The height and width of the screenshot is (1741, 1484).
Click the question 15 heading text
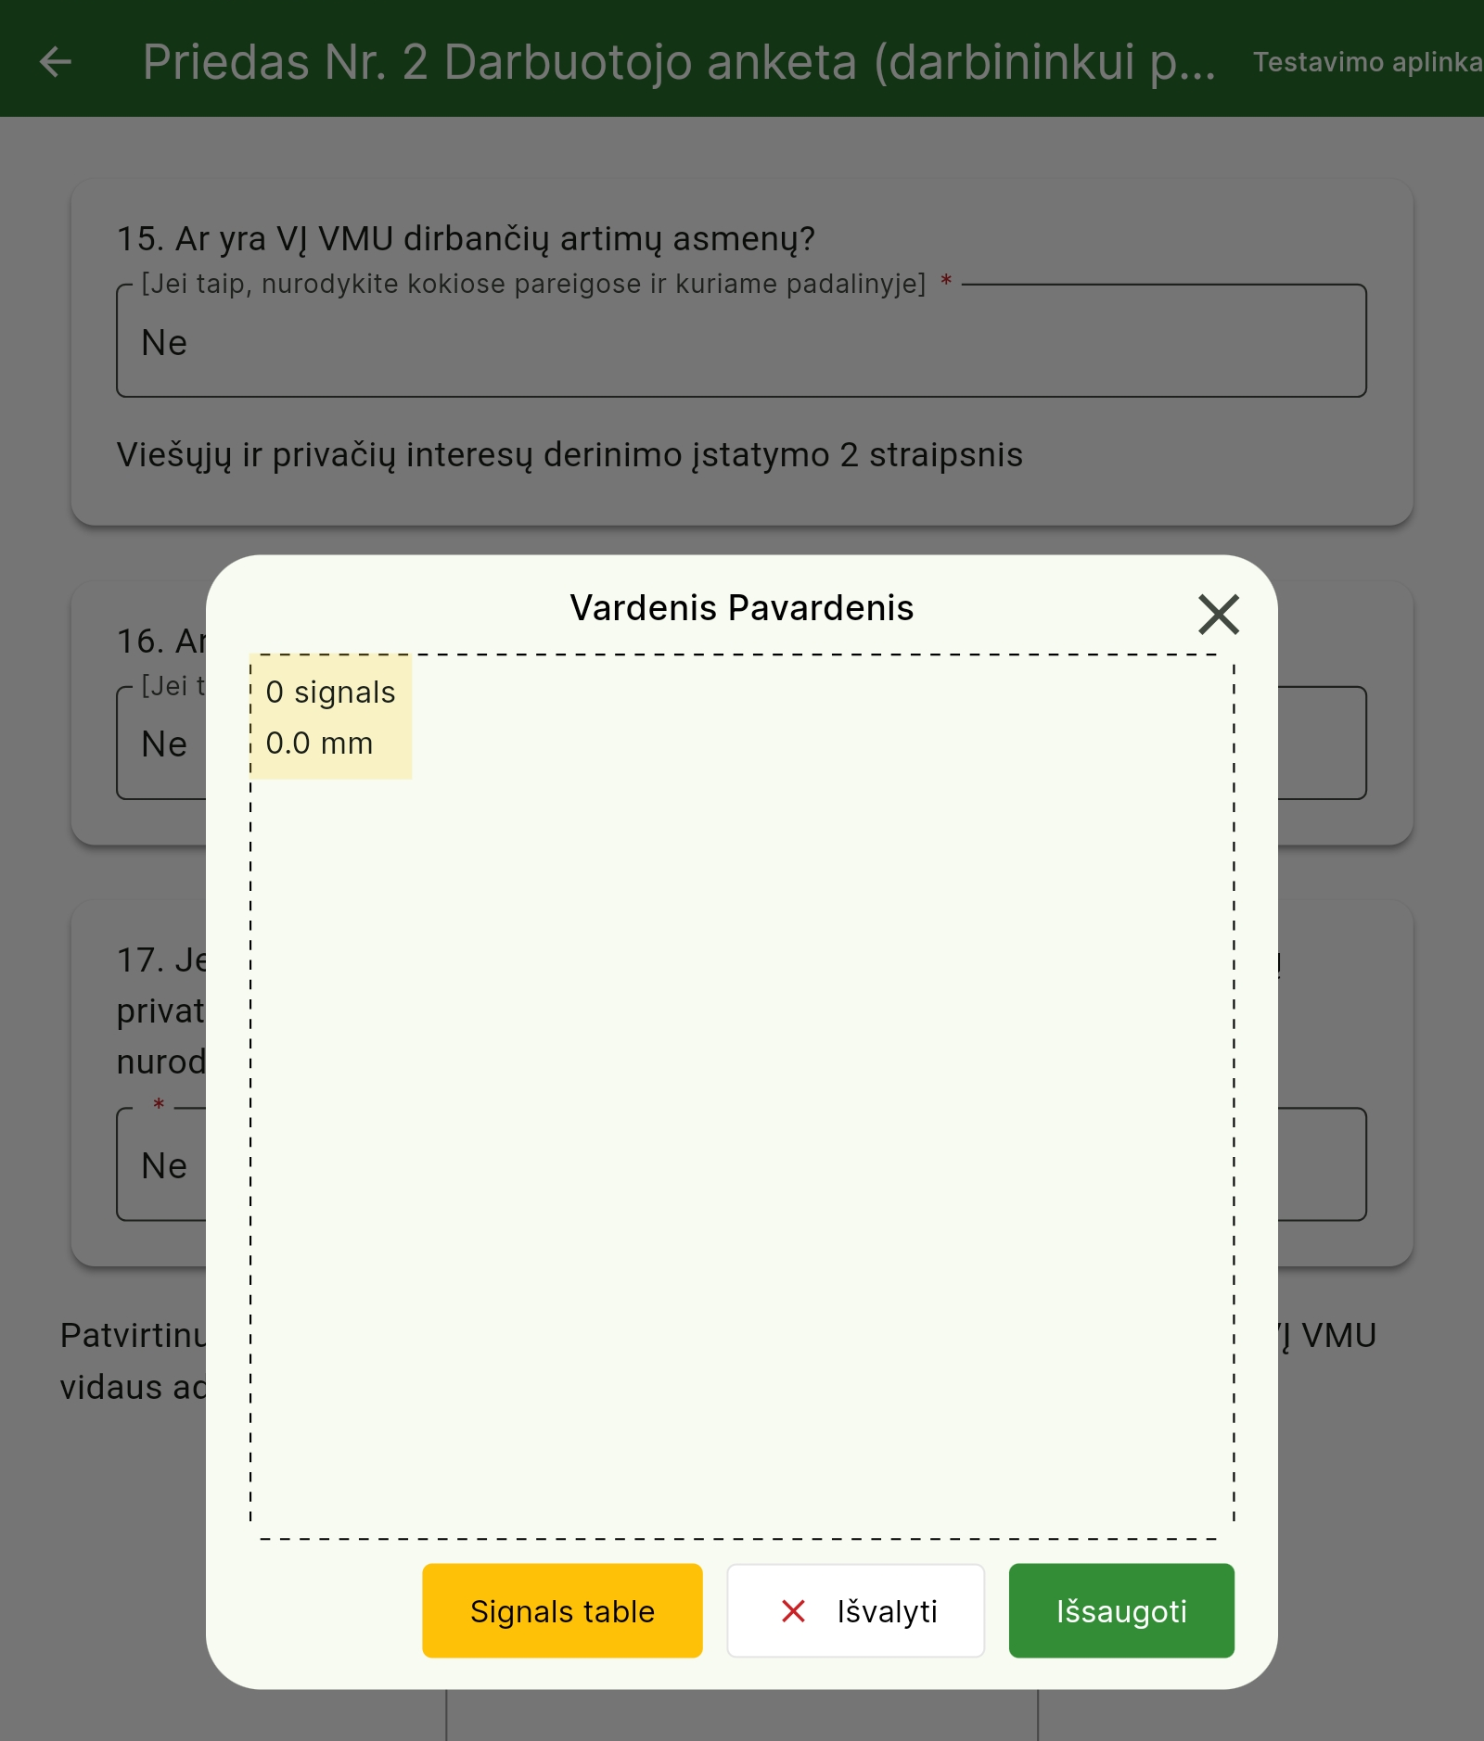(x=466, y=239)
